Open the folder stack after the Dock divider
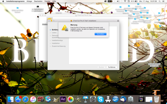The width and height of the screenshot is (167, 104). 141,99
